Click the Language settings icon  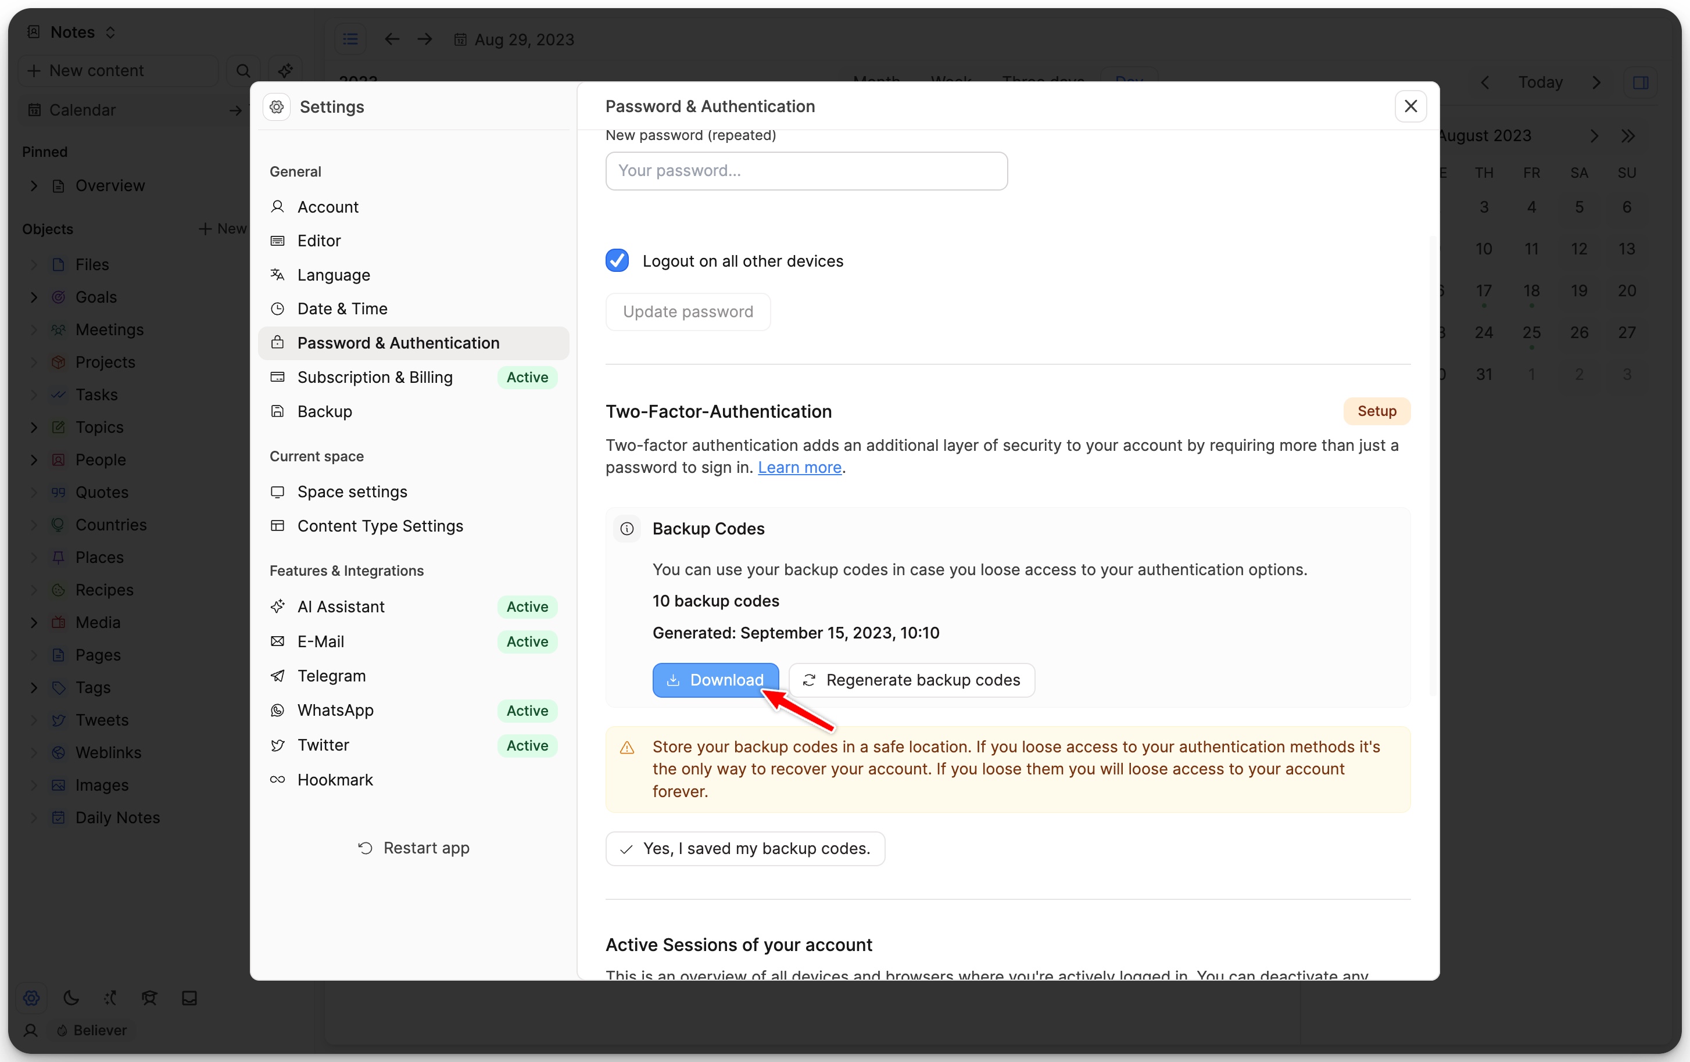coord(279,274)
